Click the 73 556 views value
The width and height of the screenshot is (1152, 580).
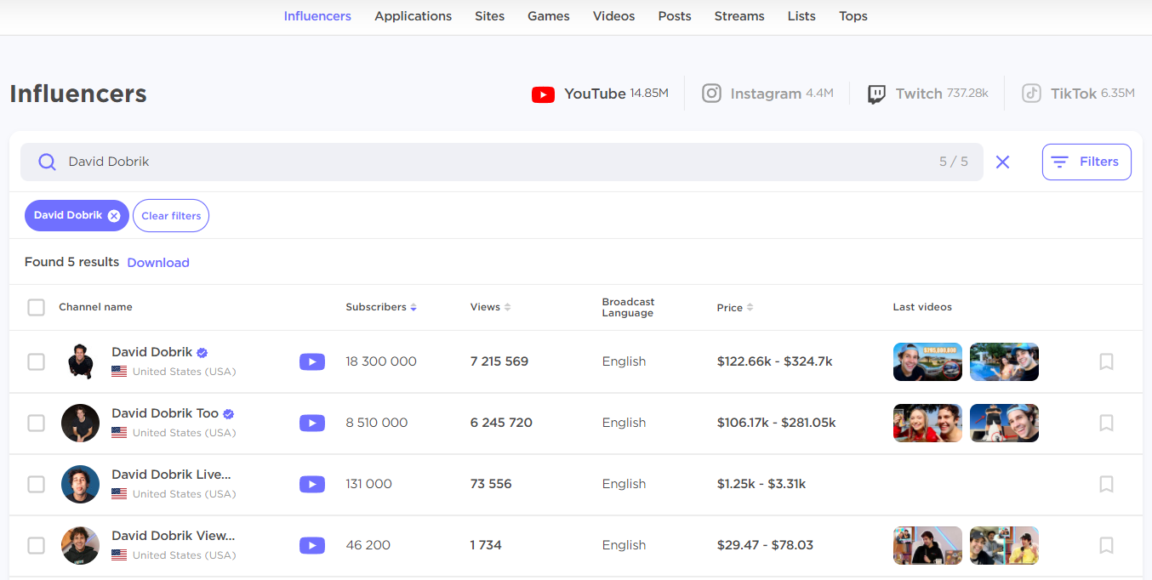[x=491, y=484]
